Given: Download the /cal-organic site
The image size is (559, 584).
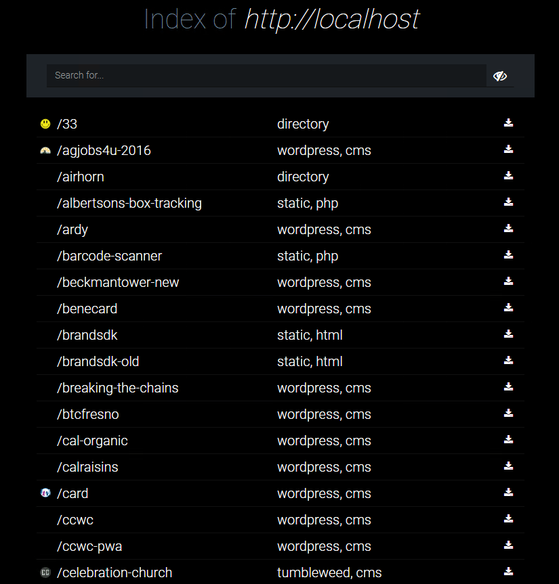Looking at the screenshot, I should click(508, 440).
